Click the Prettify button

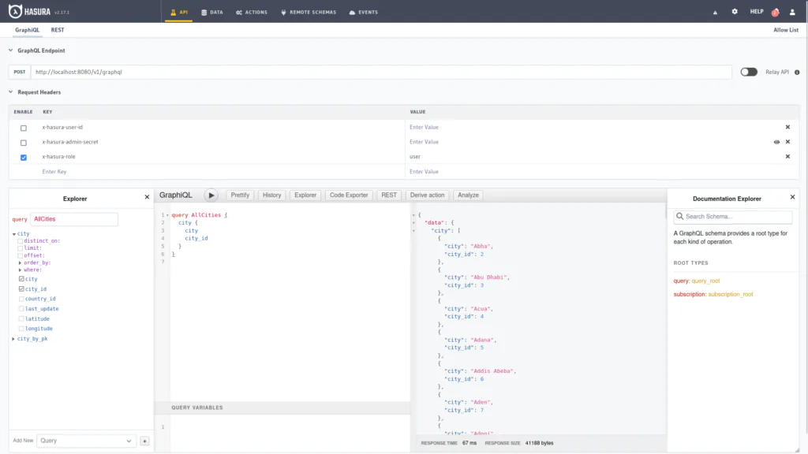240,195
